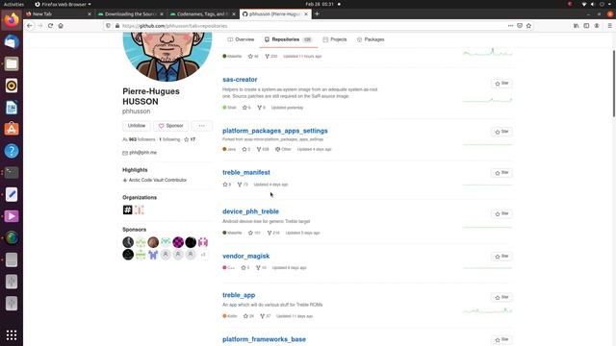The width and height of the screenshot is (616, 346).
Task: Star the treble_manifest repository
Action: tap(501, 173)
